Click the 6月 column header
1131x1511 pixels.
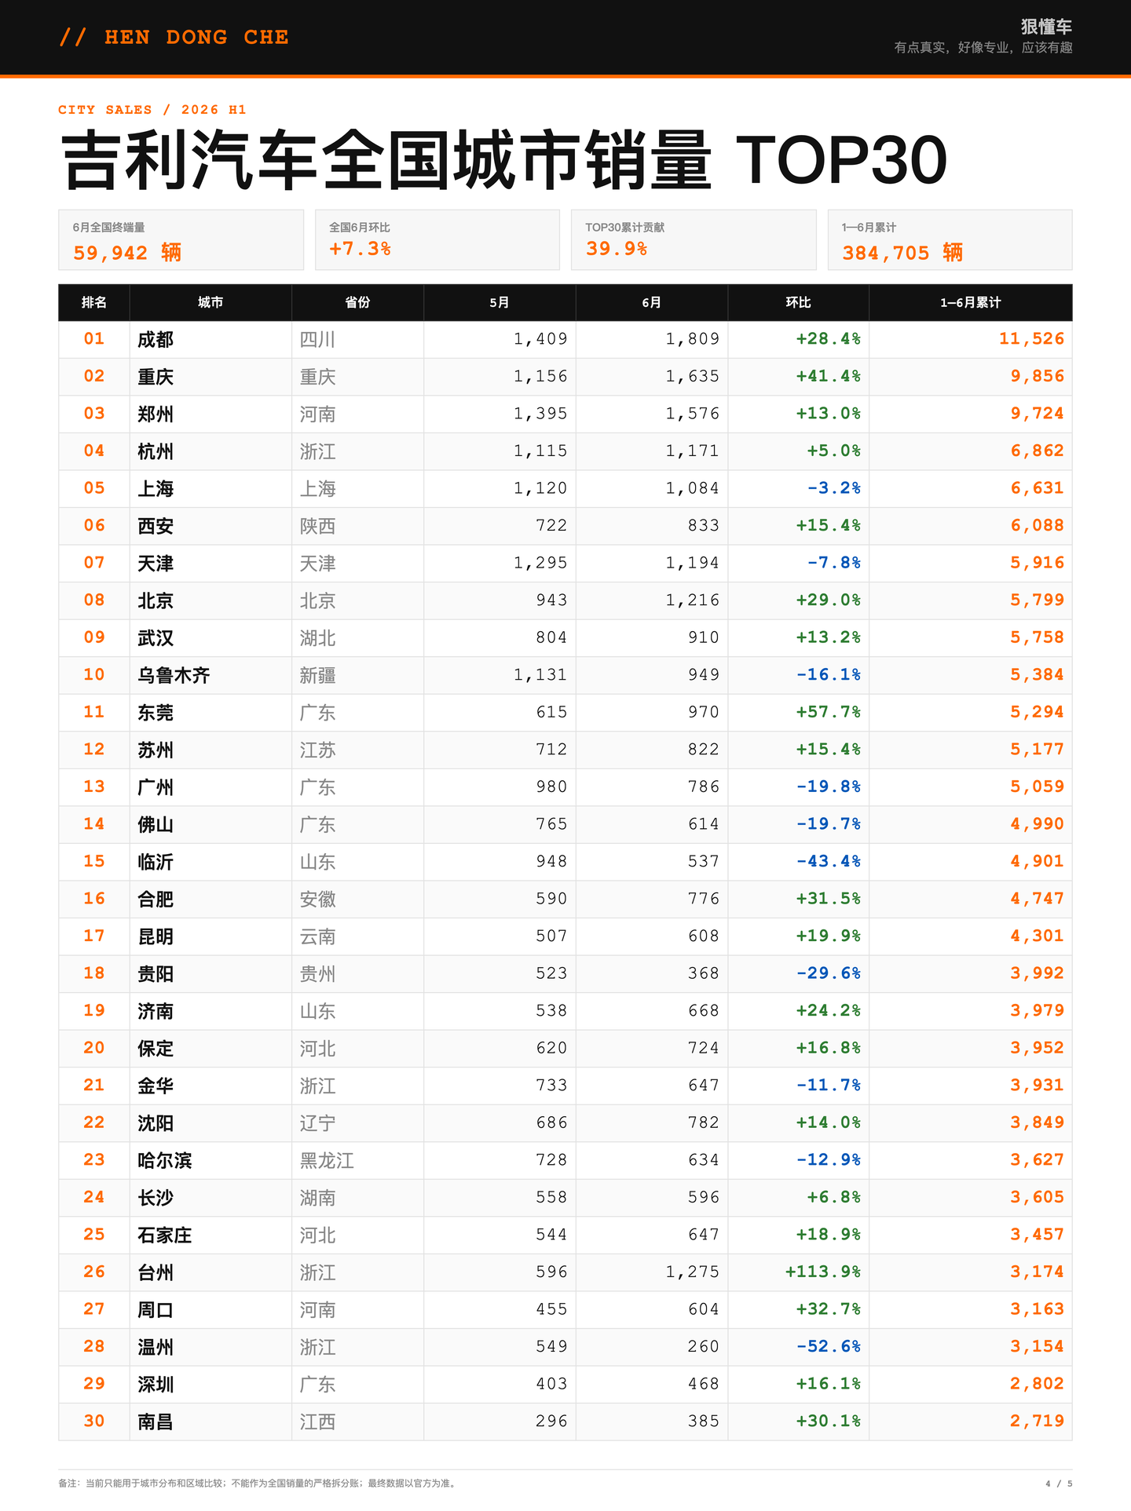(x=652, y=302)
